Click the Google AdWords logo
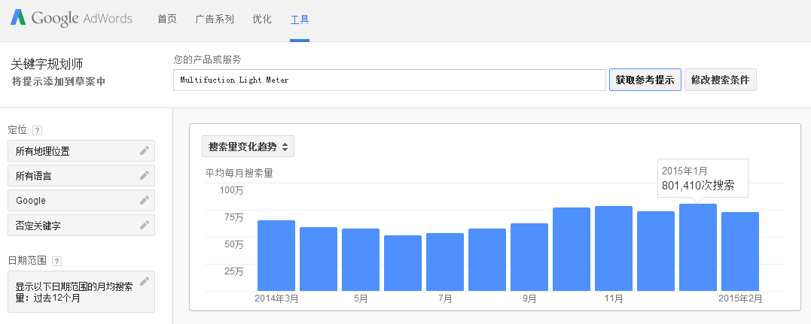This screenshot has width=811, height=324. [x=72, y=19]
